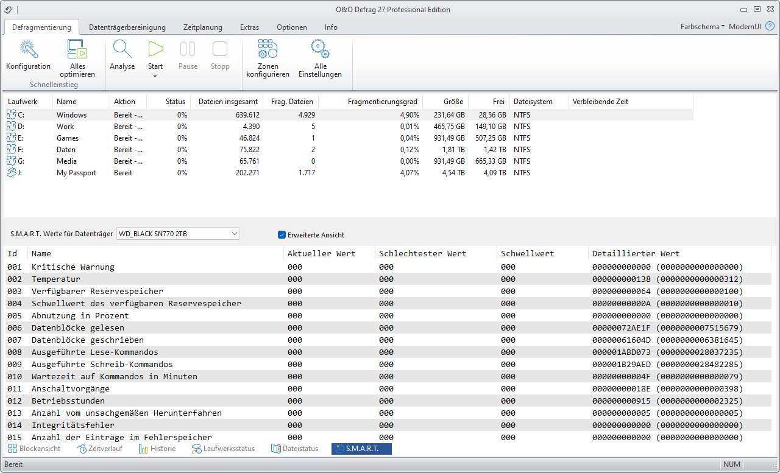
Task: Click the Kritische Warnung row
Action: point(388,267)
